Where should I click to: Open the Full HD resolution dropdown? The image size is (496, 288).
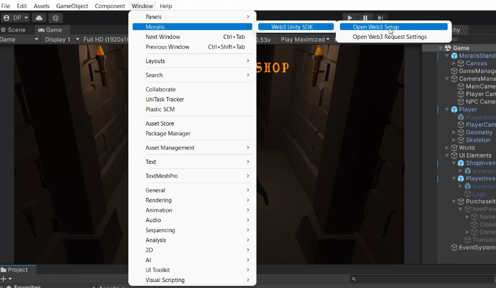pos(106,39)
